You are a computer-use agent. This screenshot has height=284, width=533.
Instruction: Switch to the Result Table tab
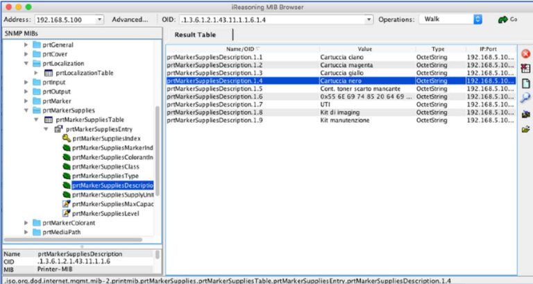pos(195,35)
